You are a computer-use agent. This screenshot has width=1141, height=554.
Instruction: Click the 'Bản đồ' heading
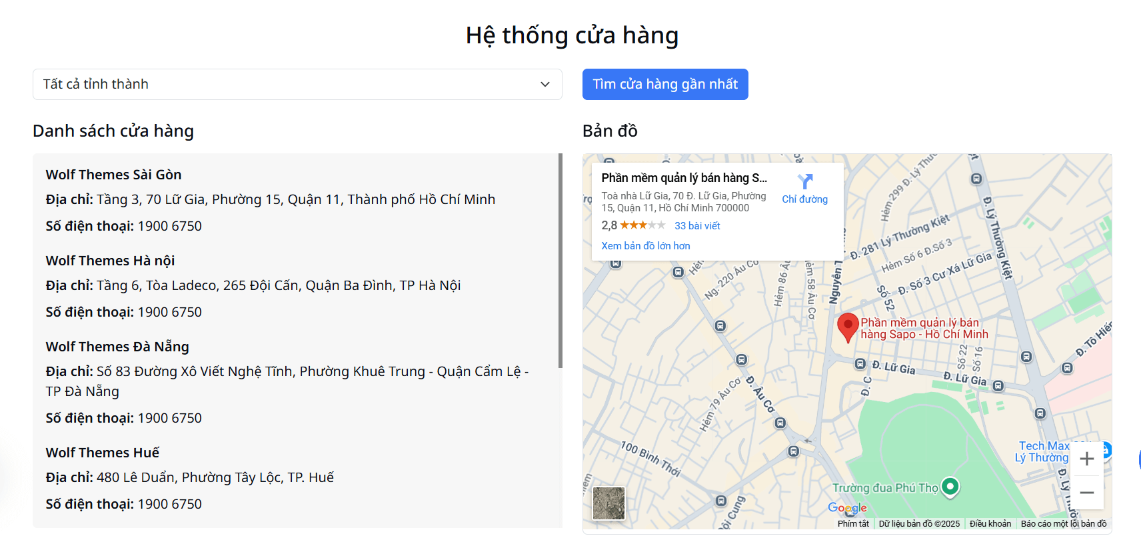(x=610, y=131)
